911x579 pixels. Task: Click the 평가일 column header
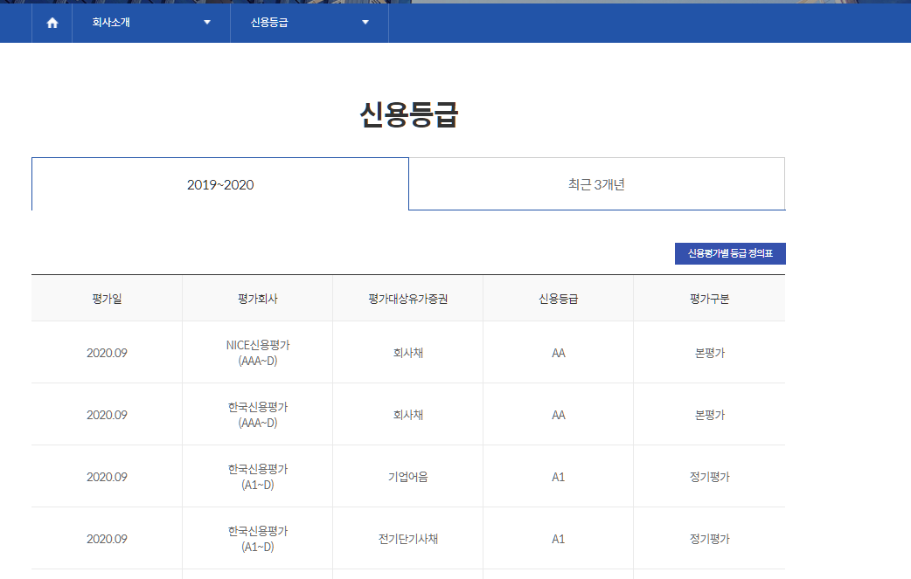[x=107, y=298]
